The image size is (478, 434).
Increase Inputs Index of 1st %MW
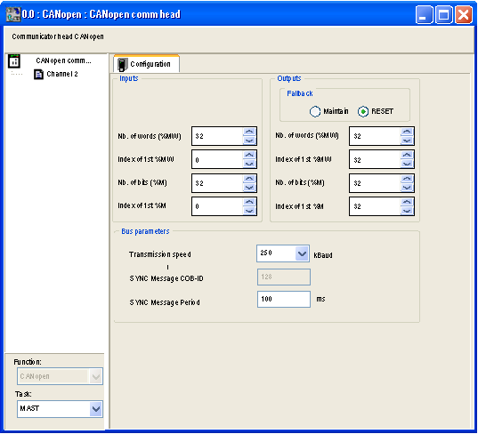249,155
